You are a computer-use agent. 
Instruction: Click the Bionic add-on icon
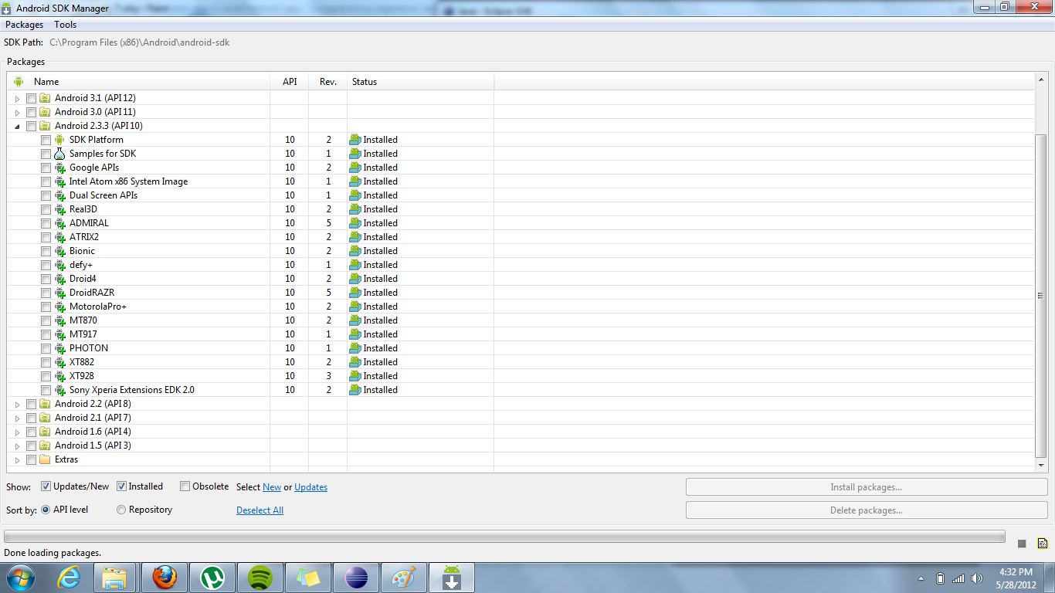click(x=59, y=251)
